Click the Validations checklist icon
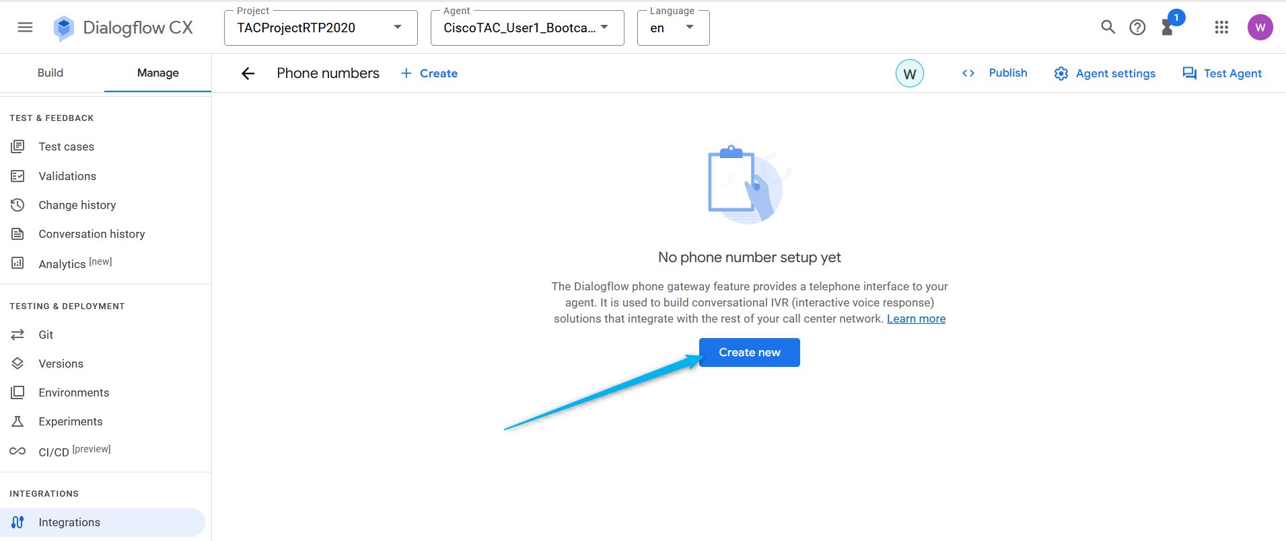The width and height of the screenshot is (1286, 541). (18, 176)
